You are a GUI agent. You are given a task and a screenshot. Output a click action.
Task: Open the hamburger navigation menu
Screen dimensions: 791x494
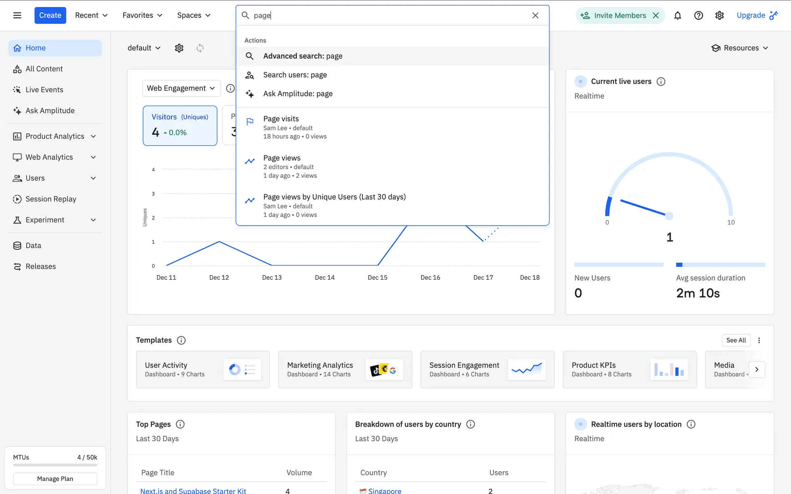click(17, 15)
